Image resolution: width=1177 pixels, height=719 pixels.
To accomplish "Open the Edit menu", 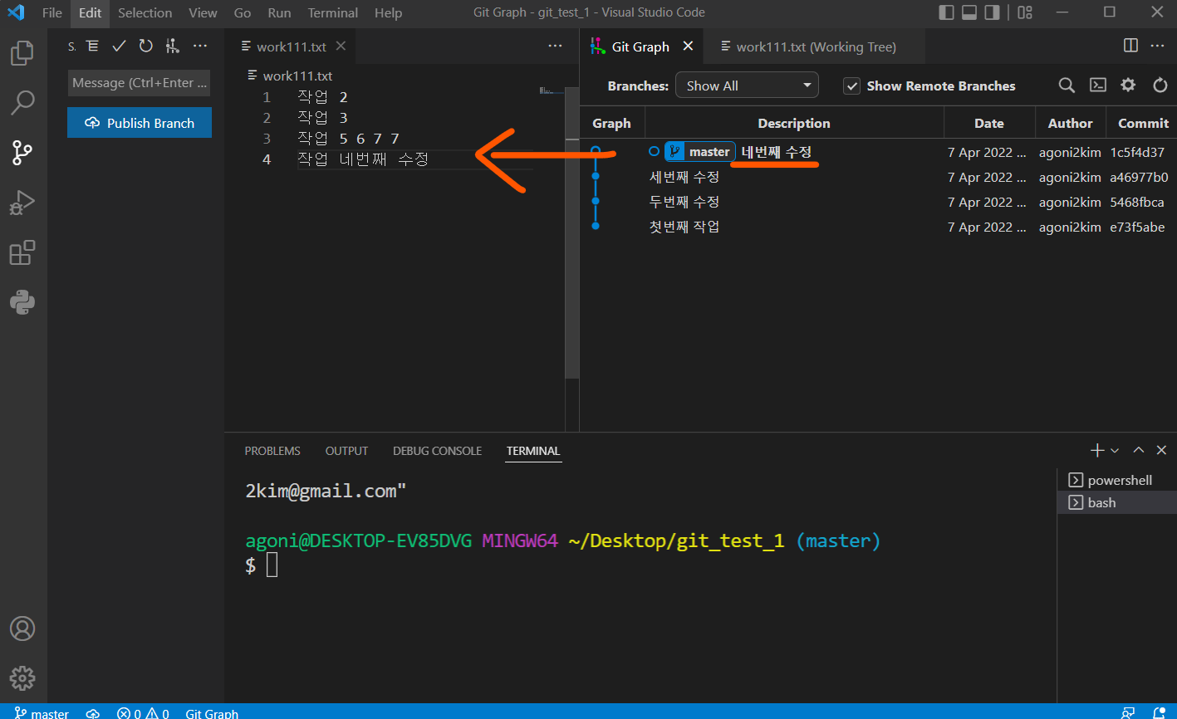I will pyautogui.click(x=90, y=12).
